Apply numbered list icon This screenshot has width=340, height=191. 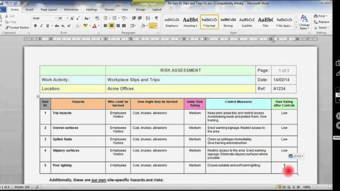(114, 18)
